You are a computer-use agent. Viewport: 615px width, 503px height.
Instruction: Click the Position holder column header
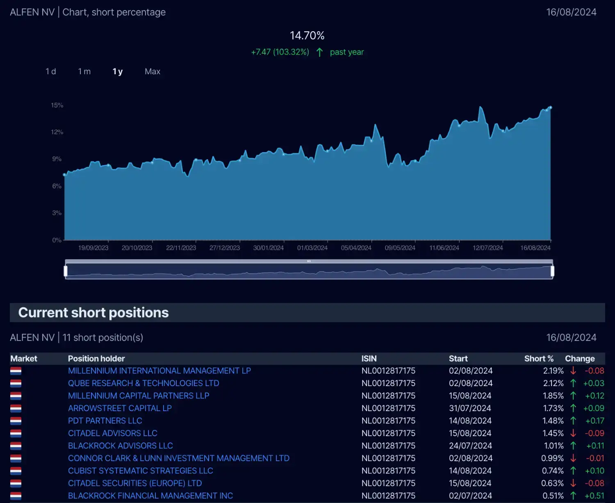96,359
